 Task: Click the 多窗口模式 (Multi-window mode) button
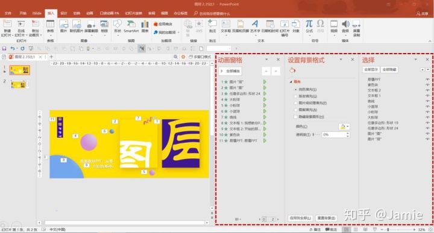point(200,57)
